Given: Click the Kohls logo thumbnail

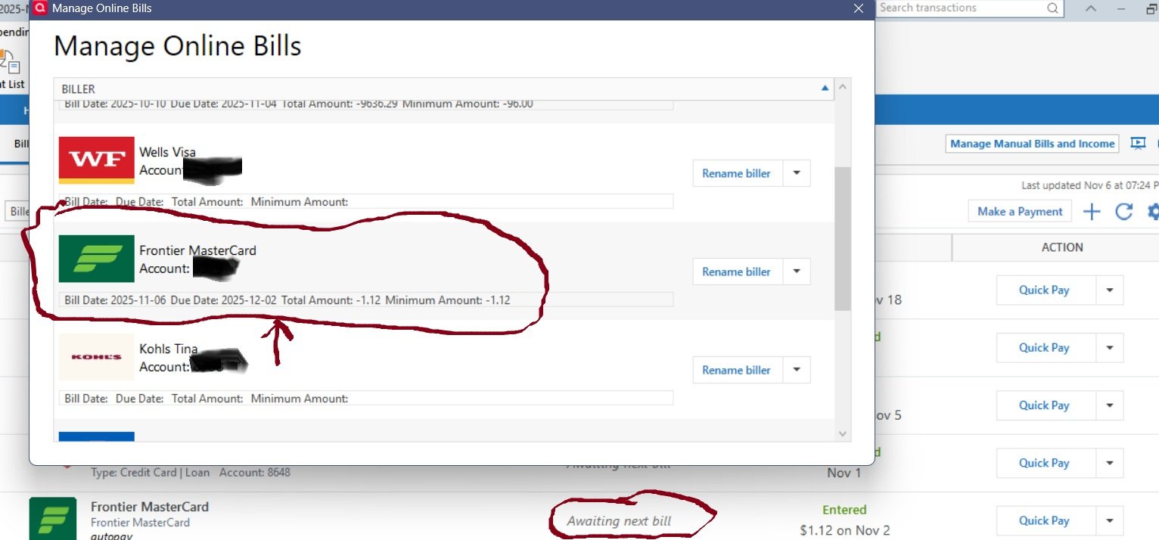Looking at the screenshot, I should [x=97, y=357].
